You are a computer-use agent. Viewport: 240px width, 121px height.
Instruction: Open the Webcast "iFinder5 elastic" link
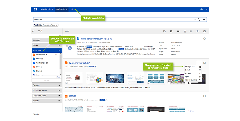pos(79,63)
